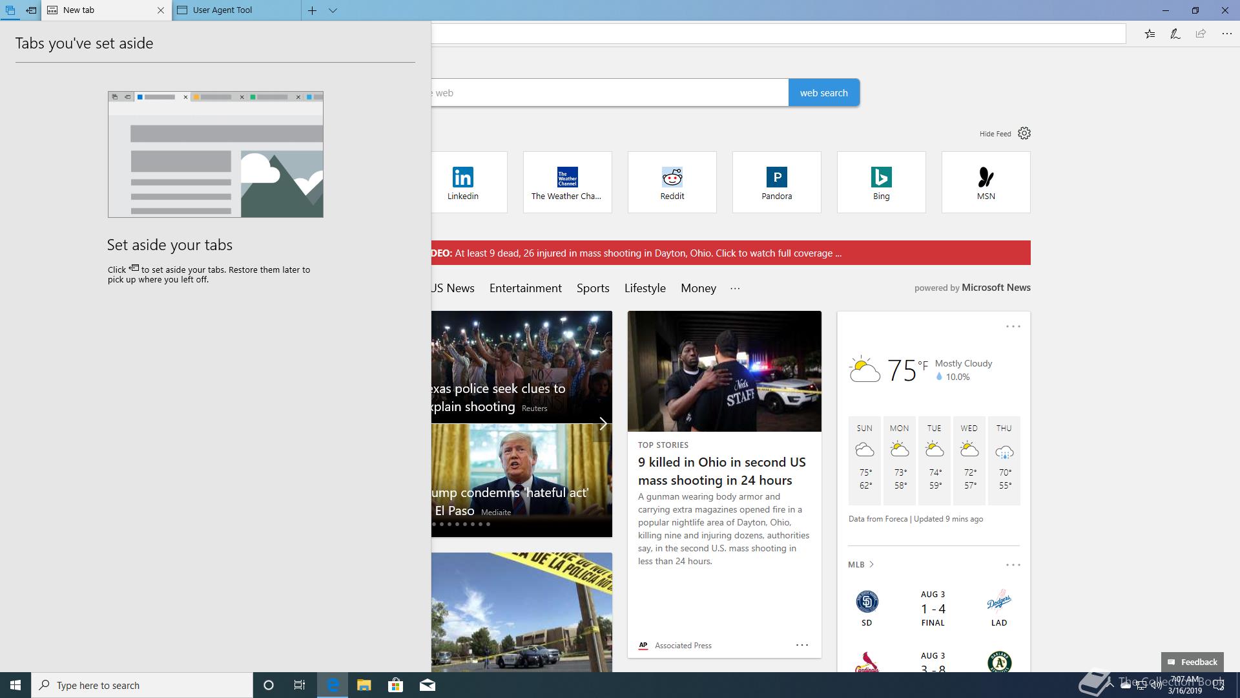Select Wednesday forecast column
Image resolution: width=1240 pixels, height=698 pixels.
(x=969, y=460)
